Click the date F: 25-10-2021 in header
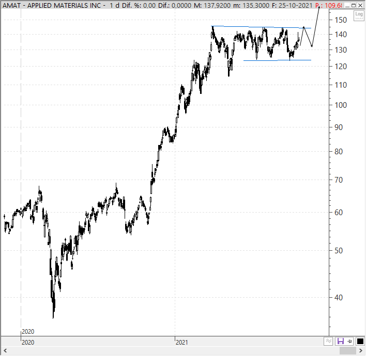Viewport: 366px width, 356px height. click(x=292, y=5)
